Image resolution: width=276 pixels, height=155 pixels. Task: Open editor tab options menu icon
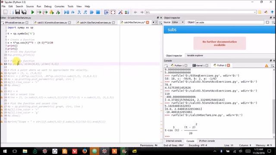pyautogui.click(x=160, y=22)
